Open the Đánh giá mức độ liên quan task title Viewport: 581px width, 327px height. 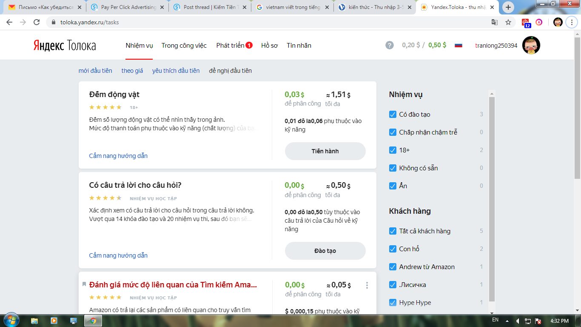173,285
